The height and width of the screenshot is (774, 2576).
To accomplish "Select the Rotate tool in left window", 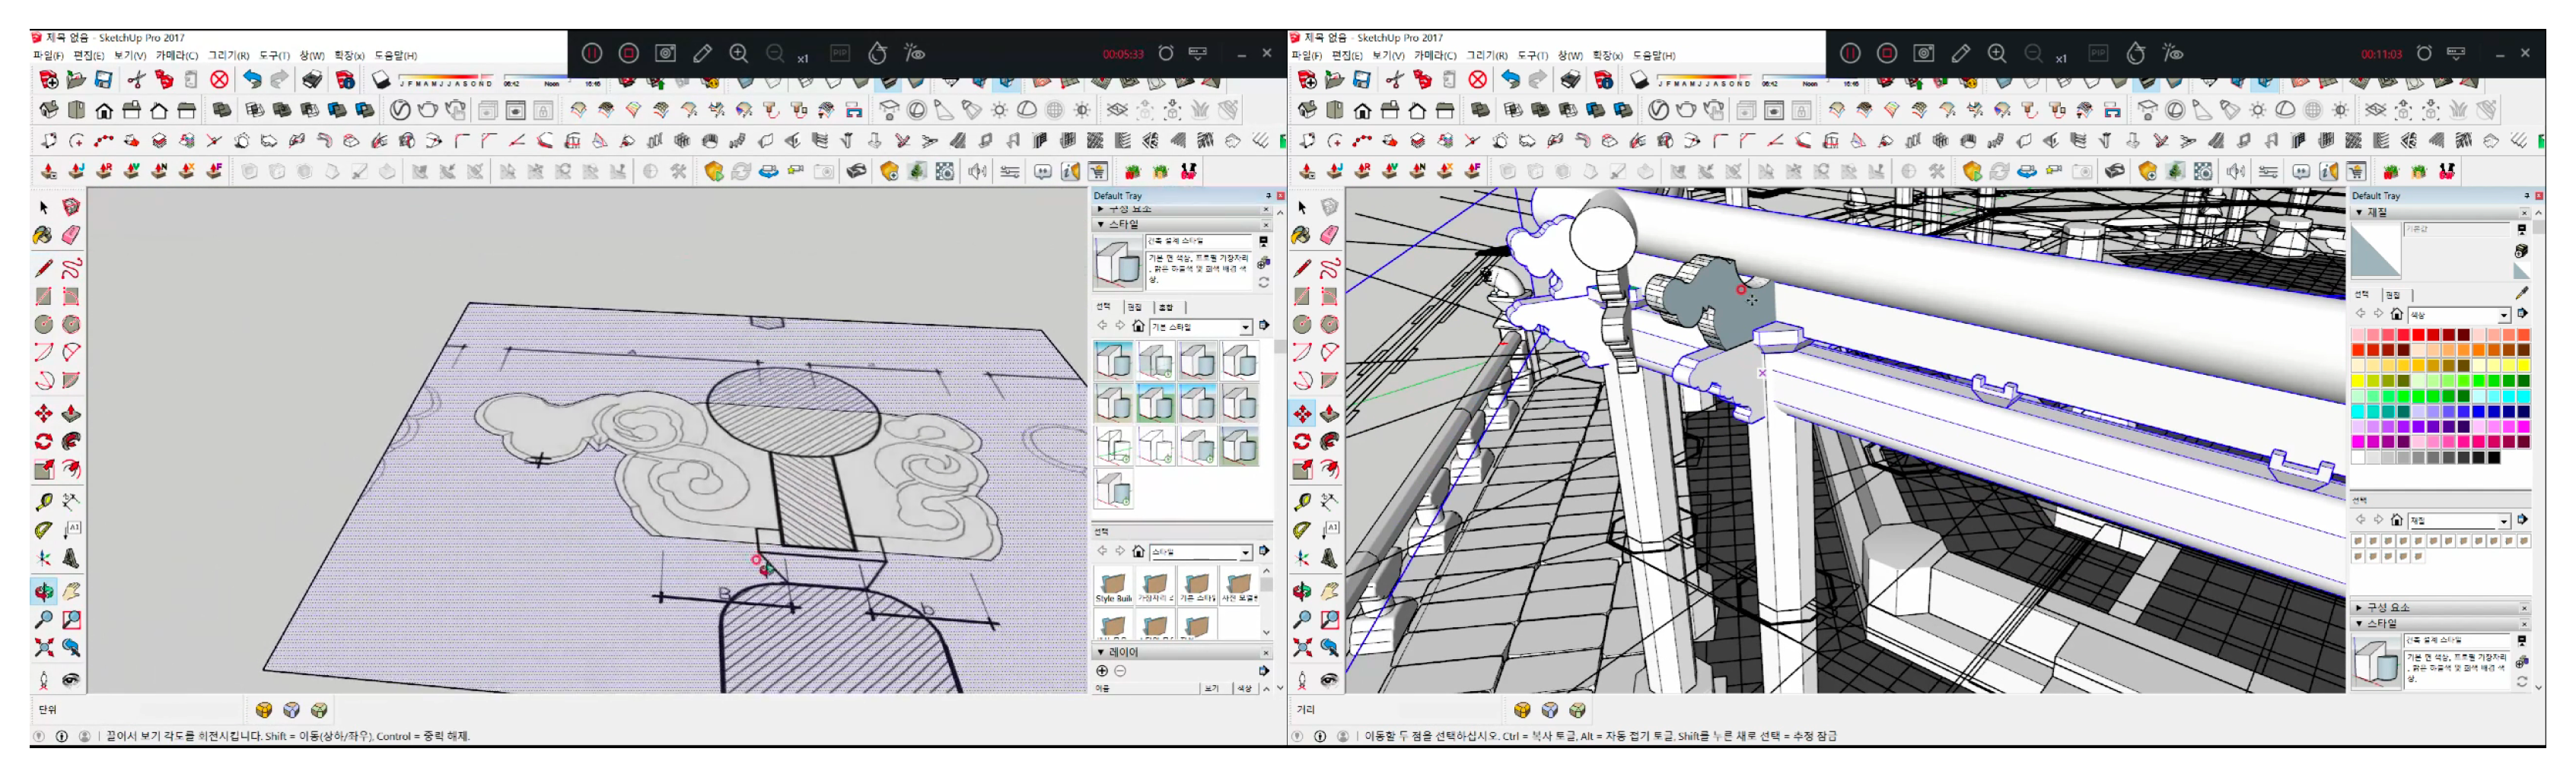I will 44,442.
